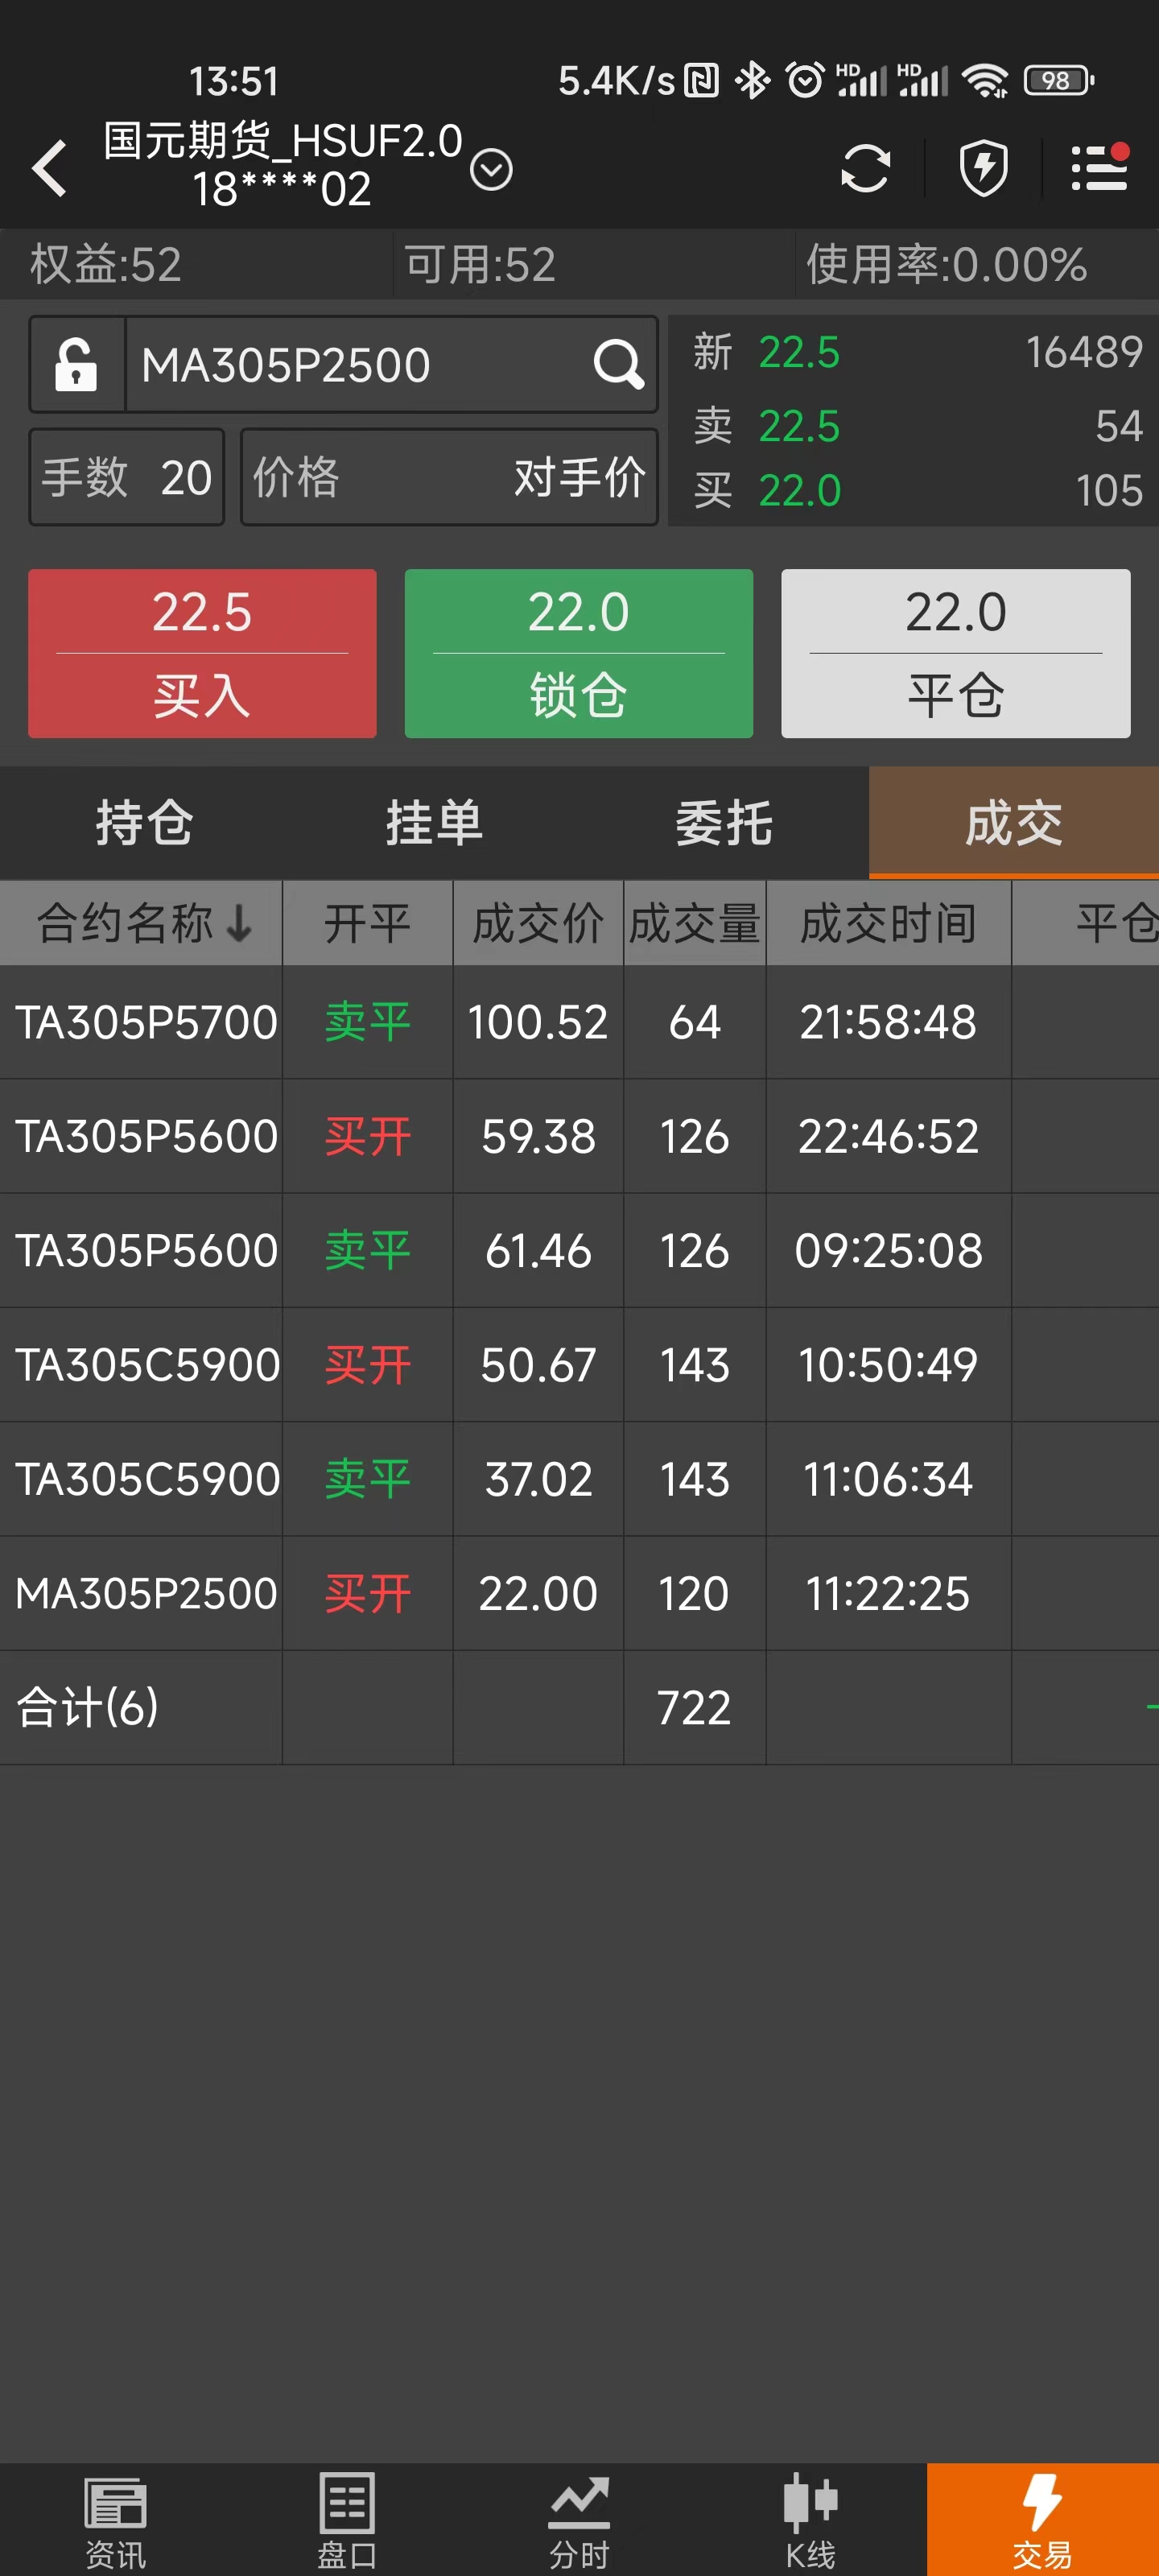1159x2576 pixels.
Task: Tap the battery 98 indicator
Action: pos(1058,80)
